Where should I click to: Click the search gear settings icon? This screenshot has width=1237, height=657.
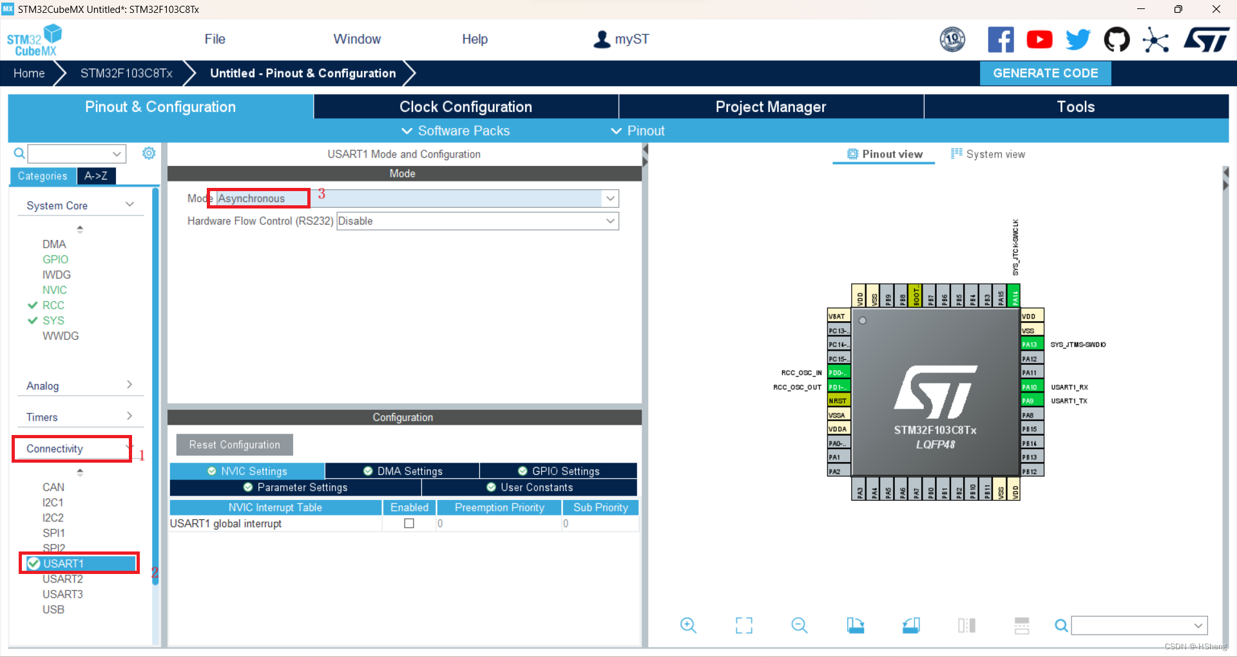point(149,153)
